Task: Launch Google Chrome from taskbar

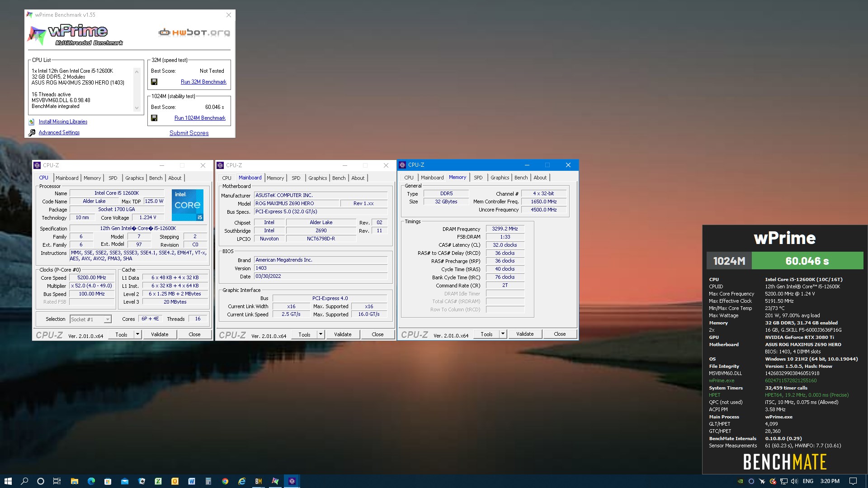Action: tap(225, 481)
